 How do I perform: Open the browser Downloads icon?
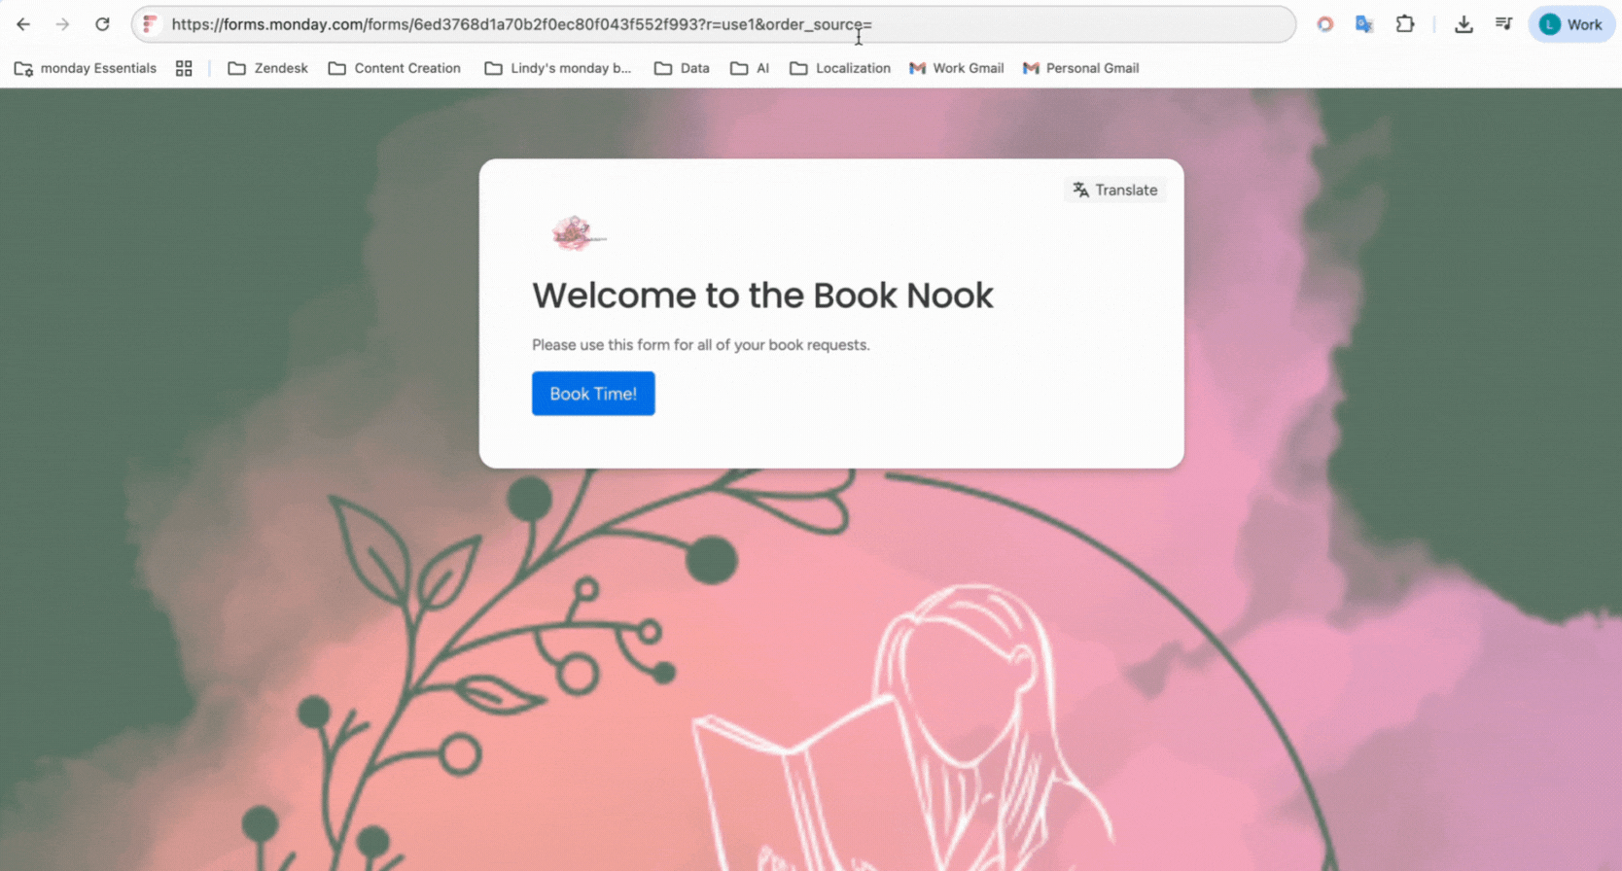point(1463,24)
